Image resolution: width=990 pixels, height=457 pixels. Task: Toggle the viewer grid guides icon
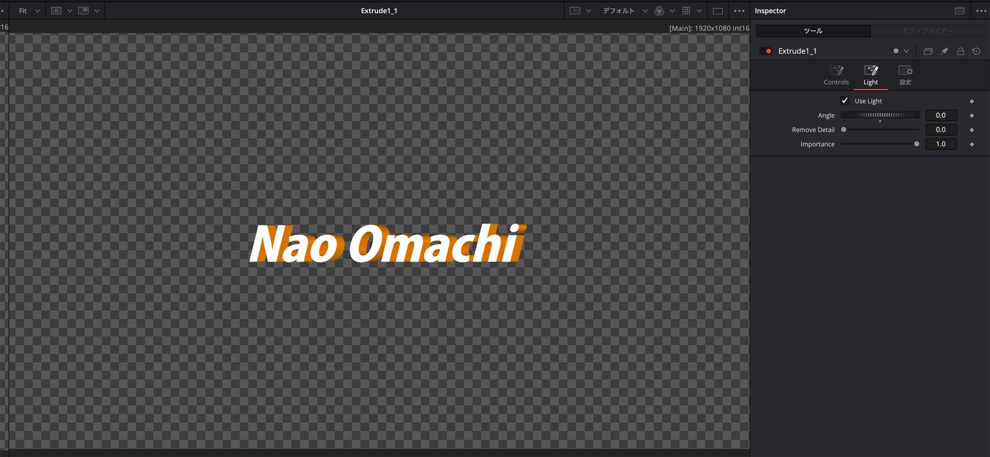click(x=686, y=11)
